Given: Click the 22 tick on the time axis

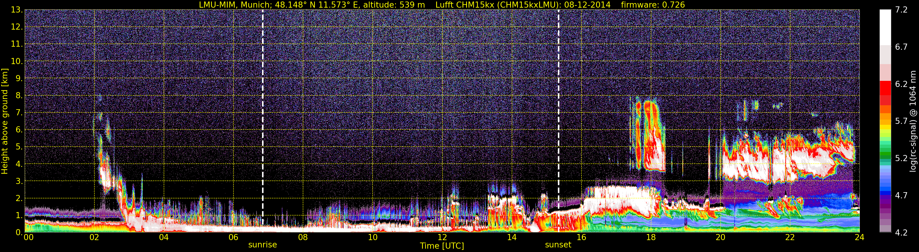Looking at the screenshot, I should [790, 237].
